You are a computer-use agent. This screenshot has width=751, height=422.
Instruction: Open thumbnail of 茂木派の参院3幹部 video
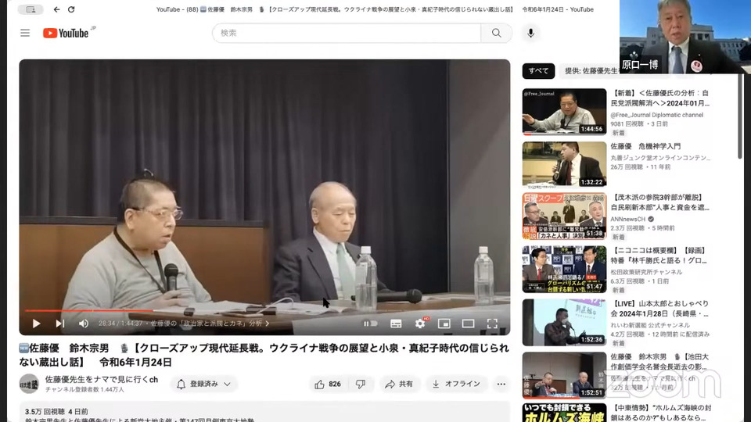564,216
